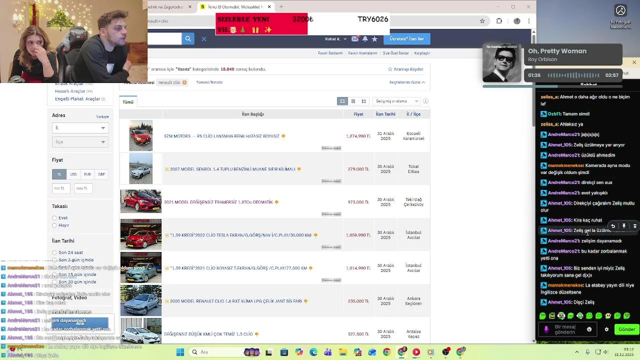The image size is (640, 360).
Task: Expand the Ruhat A. account menu
Action: 335,38
